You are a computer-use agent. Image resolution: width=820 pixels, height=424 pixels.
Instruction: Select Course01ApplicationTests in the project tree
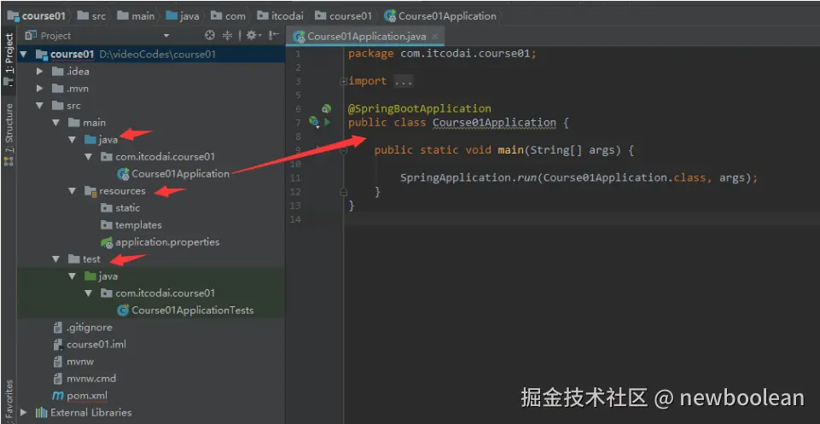(193, 311)
